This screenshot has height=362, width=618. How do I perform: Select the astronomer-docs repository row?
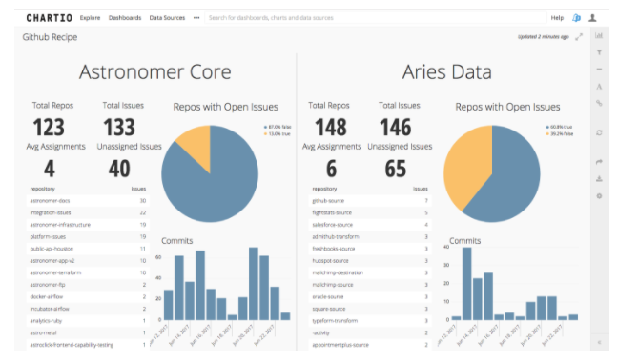pos(88,201)
